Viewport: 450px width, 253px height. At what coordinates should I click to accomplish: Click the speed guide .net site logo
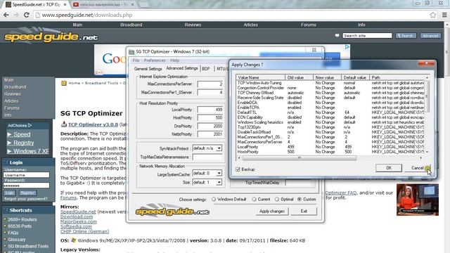click(51, 37)
